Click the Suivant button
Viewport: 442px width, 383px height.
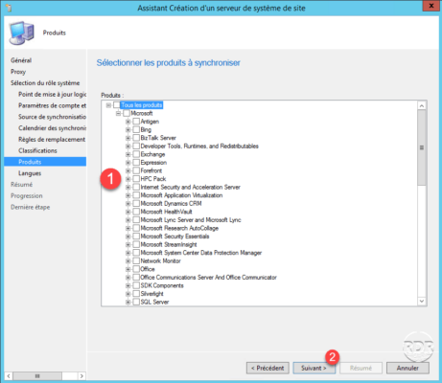point(314,368)
